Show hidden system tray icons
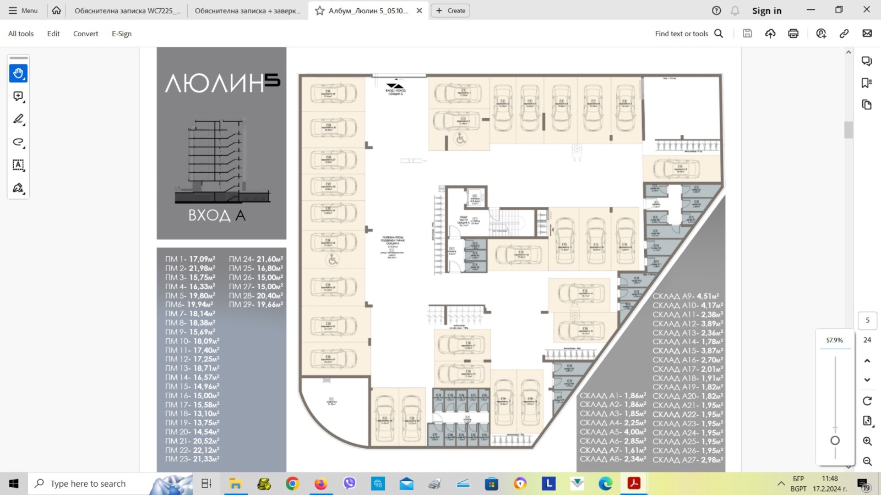The image size is (881, 495). (781, 483)
